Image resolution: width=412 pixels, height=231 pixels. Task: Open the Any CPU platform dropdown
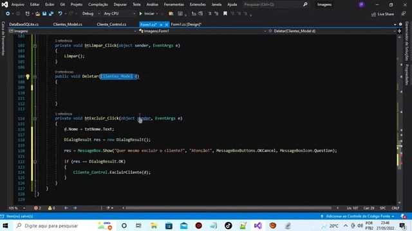[119, 13]
